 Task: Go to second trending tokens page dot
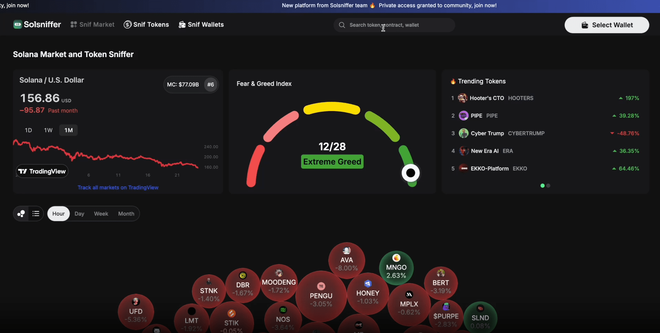(548, 186)
